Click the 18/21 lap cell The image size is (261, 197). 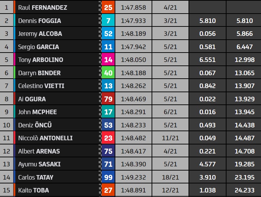click(x=170, y=178)
